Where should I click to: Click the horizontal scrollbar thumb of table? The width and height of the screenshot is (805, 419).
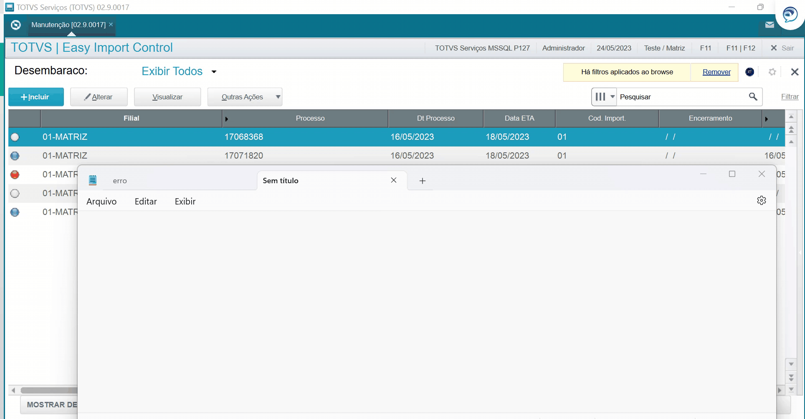49,390
